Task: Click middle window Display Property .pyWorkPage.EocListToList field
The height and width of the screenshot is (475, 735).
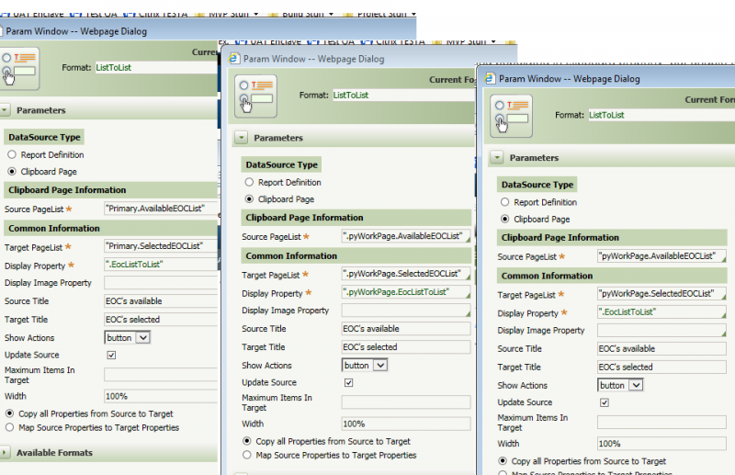Action: point(406,292)
